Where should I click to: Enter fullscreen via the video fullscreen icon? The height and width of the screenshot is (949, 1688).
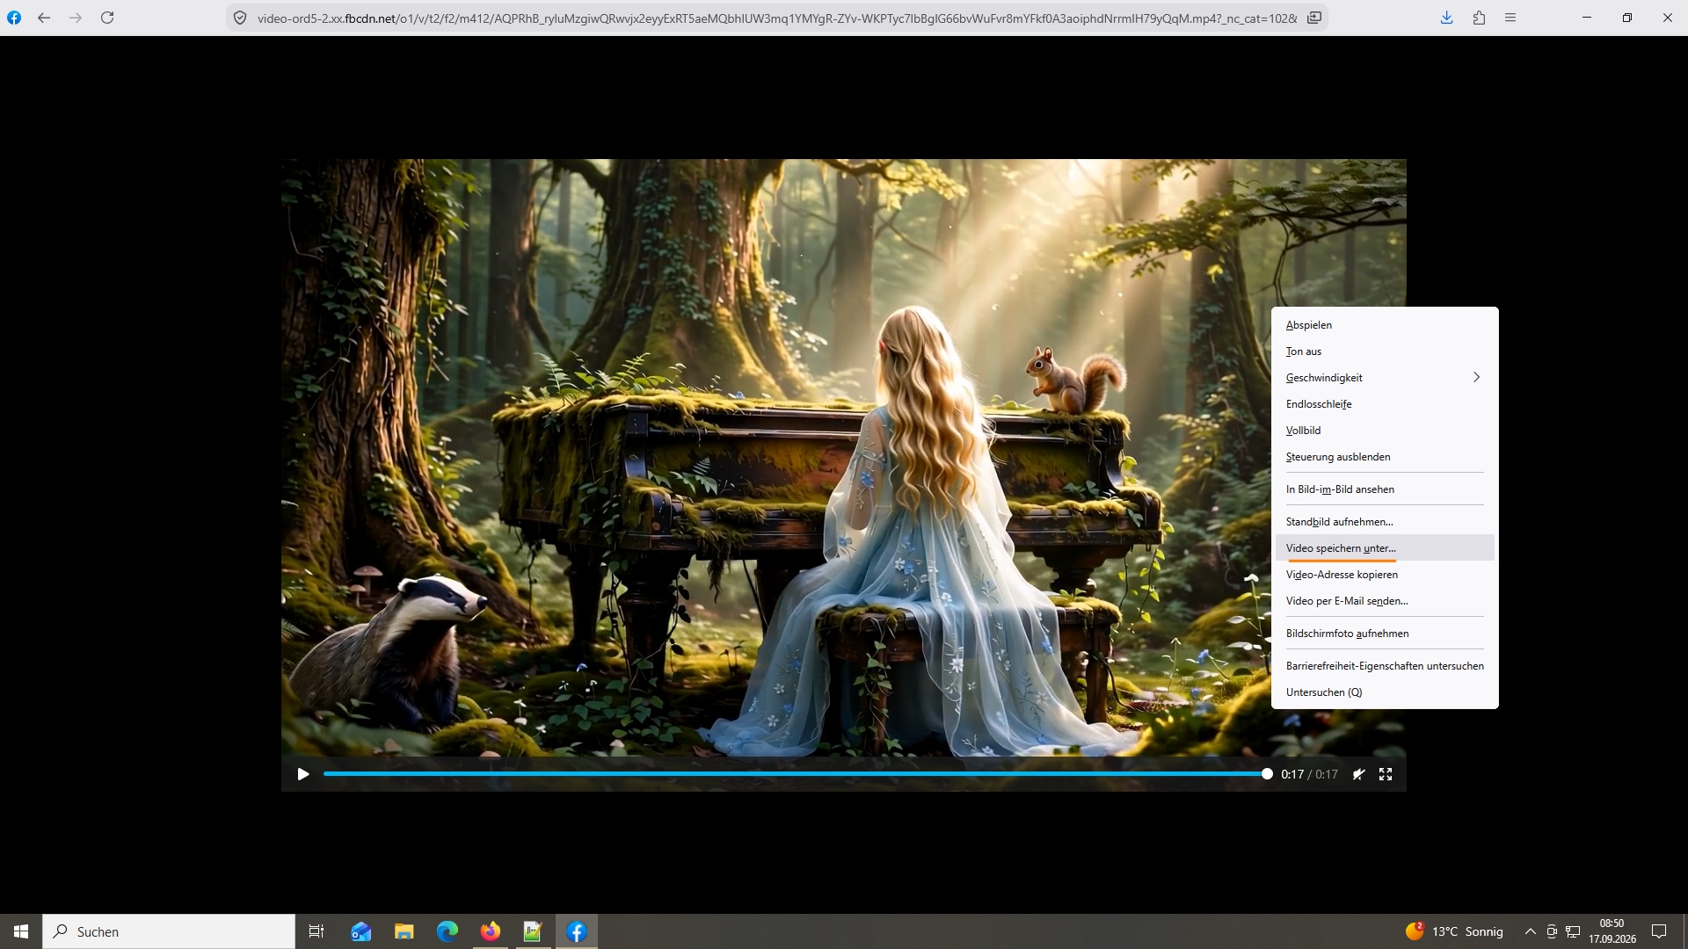coord(1386,774)
